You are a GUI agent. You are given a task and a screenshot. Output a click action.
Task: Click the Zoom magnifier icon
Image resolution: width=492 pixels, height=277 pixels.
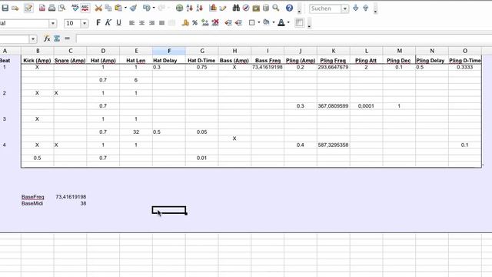tap(276, 8)
